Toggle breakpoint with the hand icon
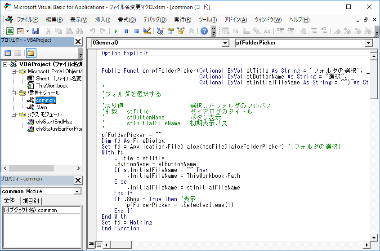The width and height of the screenshot is (380, 251). coord(304,31)
